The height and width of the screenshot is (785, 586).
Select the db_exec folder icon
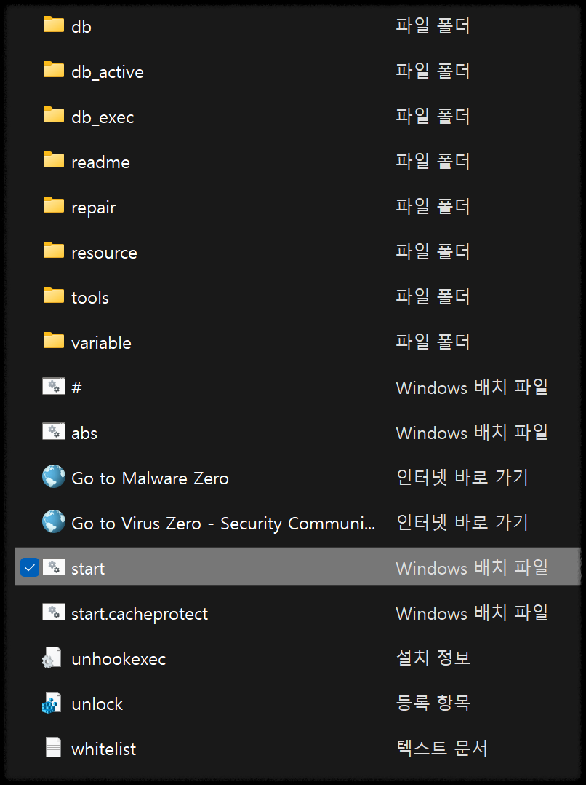point(54,115)
